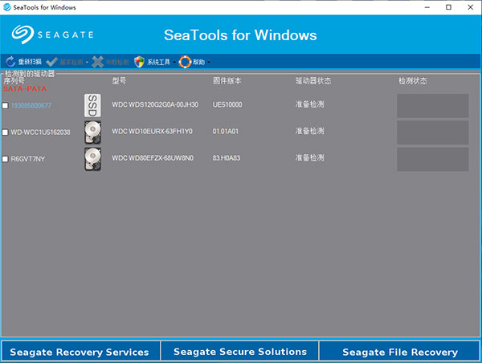The image size is (482, 363).
Task: Open Seagate Recovery Services
Action: [80, 352]
